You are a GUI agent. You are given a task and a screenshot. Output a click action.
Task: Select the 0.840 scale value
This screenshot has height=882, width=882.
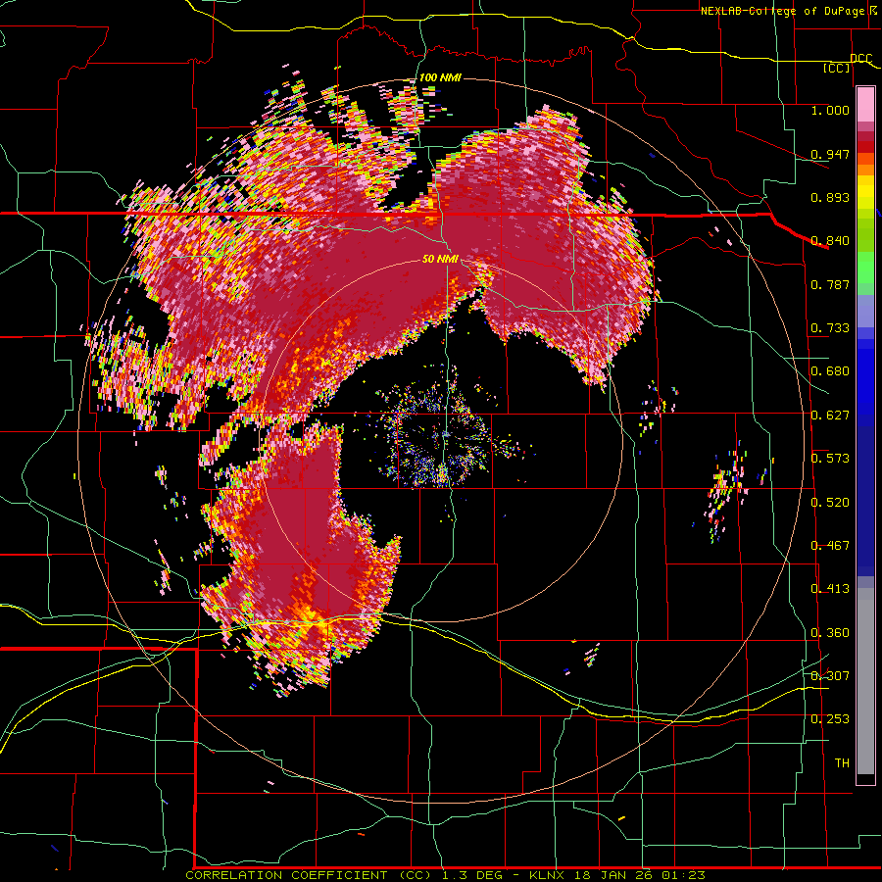coord(830,241)
